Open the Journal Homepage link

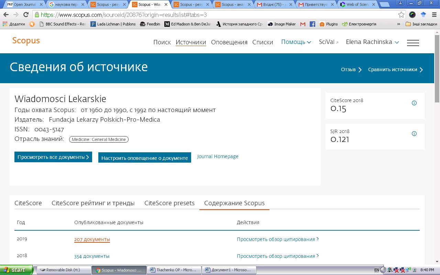click(x=218, y=156)
